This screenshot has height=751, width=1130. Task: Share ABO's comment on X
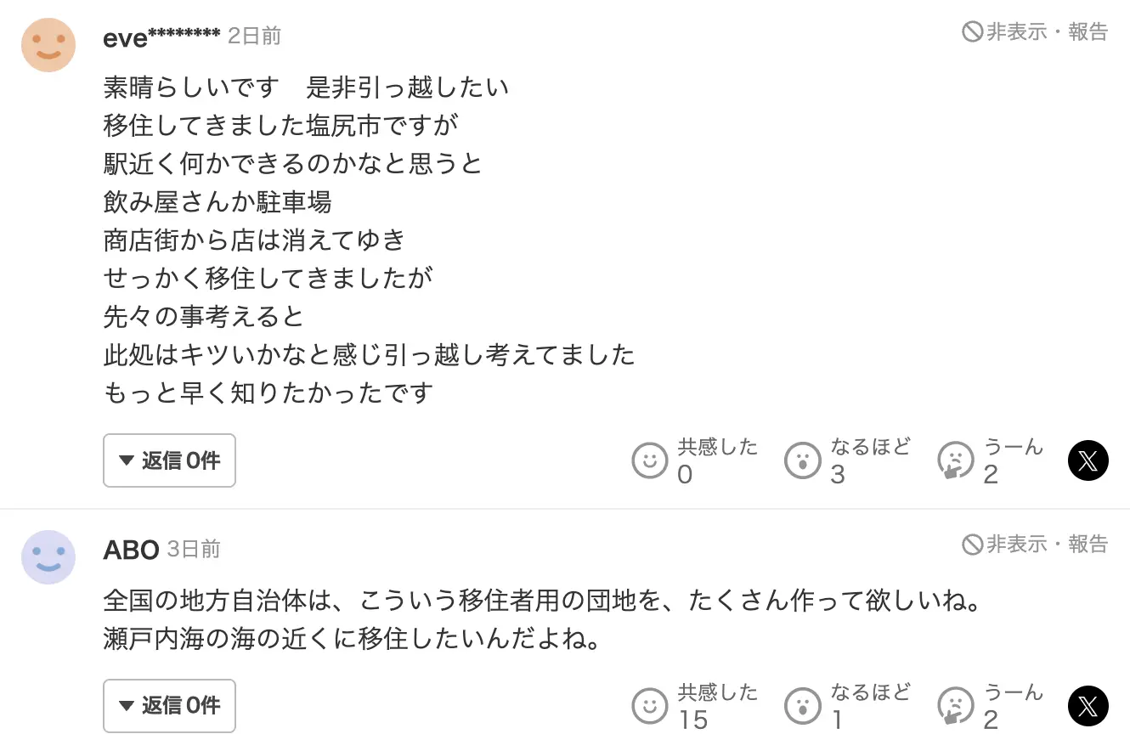[1088, 706]
